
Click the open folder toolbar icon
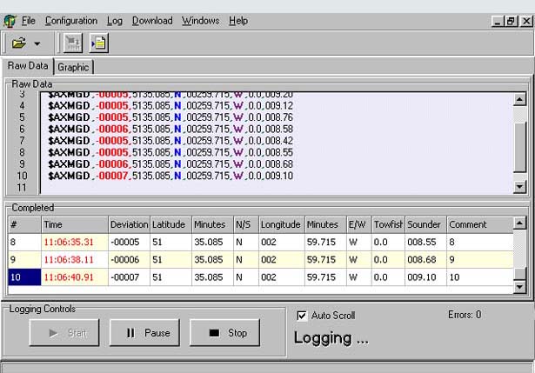[19, 43]
